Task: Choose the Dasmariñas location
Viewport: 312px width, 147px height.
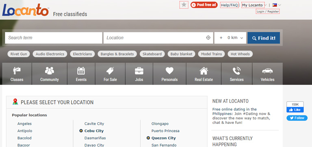Action: [x=95, y=138]
